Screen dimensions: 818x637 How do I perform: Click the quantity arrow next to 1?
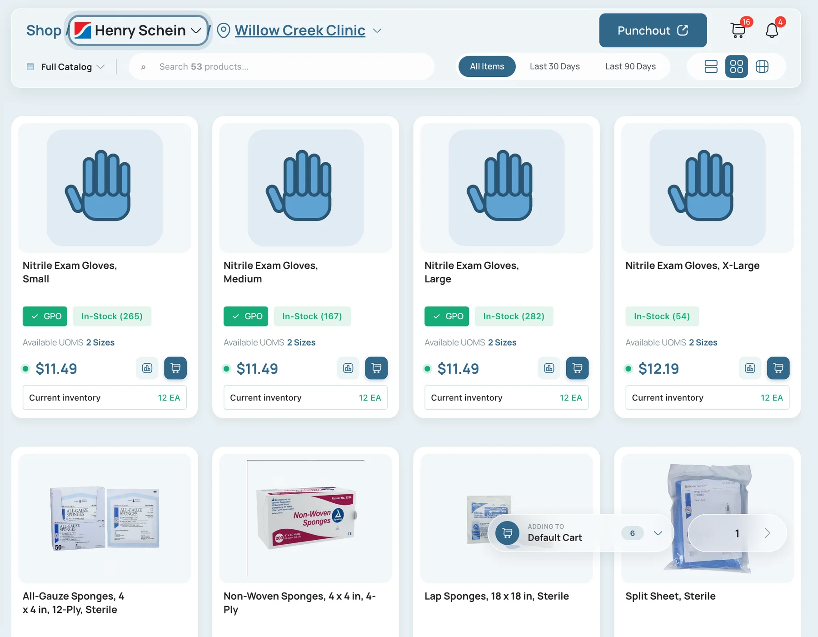(x=767, y=533)
